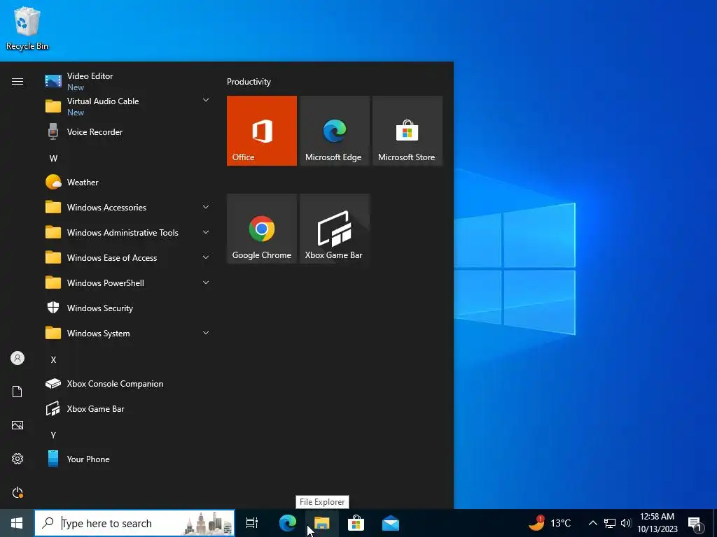Click the Y letter header
This screenshot has height=537, width=717.
click(x=53, y=435)
